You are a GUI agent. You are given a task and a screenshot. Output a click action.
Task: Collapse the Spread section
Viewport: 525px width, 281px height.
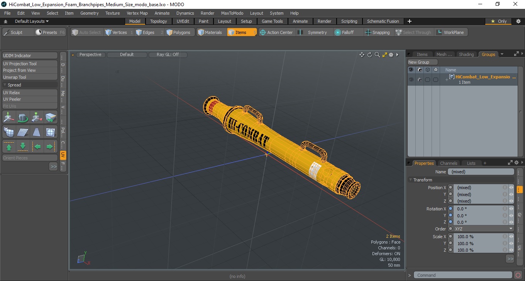5,85
